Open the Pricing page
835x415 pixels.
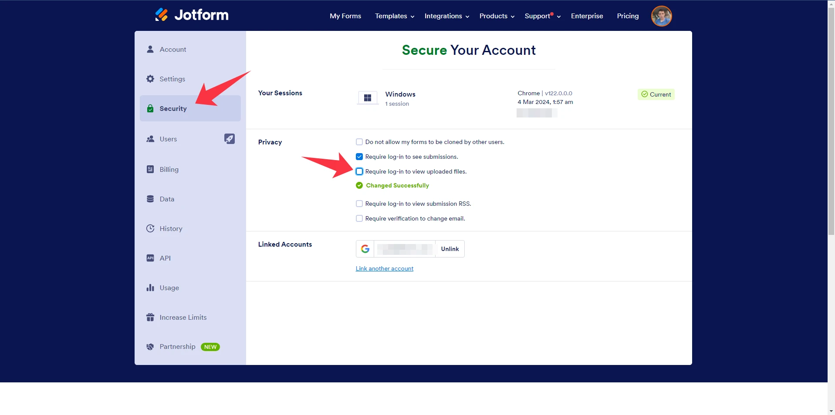[627, 16]
